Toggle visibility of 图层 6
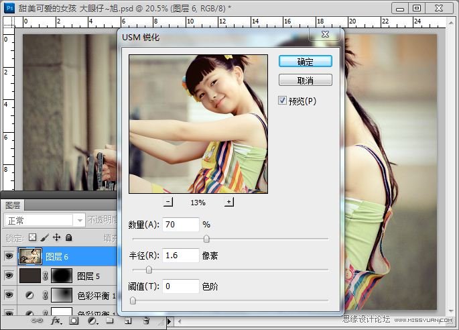Screen dimensions: 459x330 pyautogui.click(x=9, y=256)
